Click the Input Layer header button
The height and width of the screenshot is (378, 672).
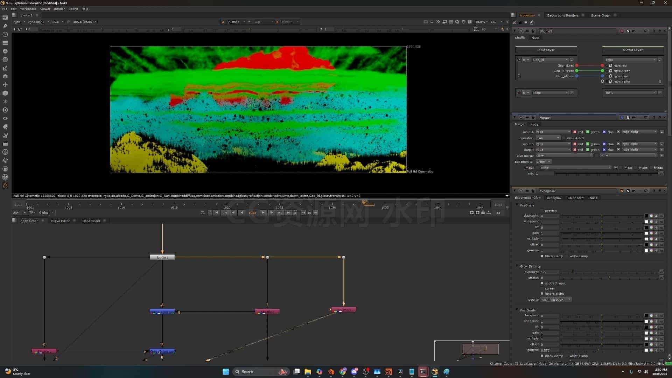coord(546,50)
